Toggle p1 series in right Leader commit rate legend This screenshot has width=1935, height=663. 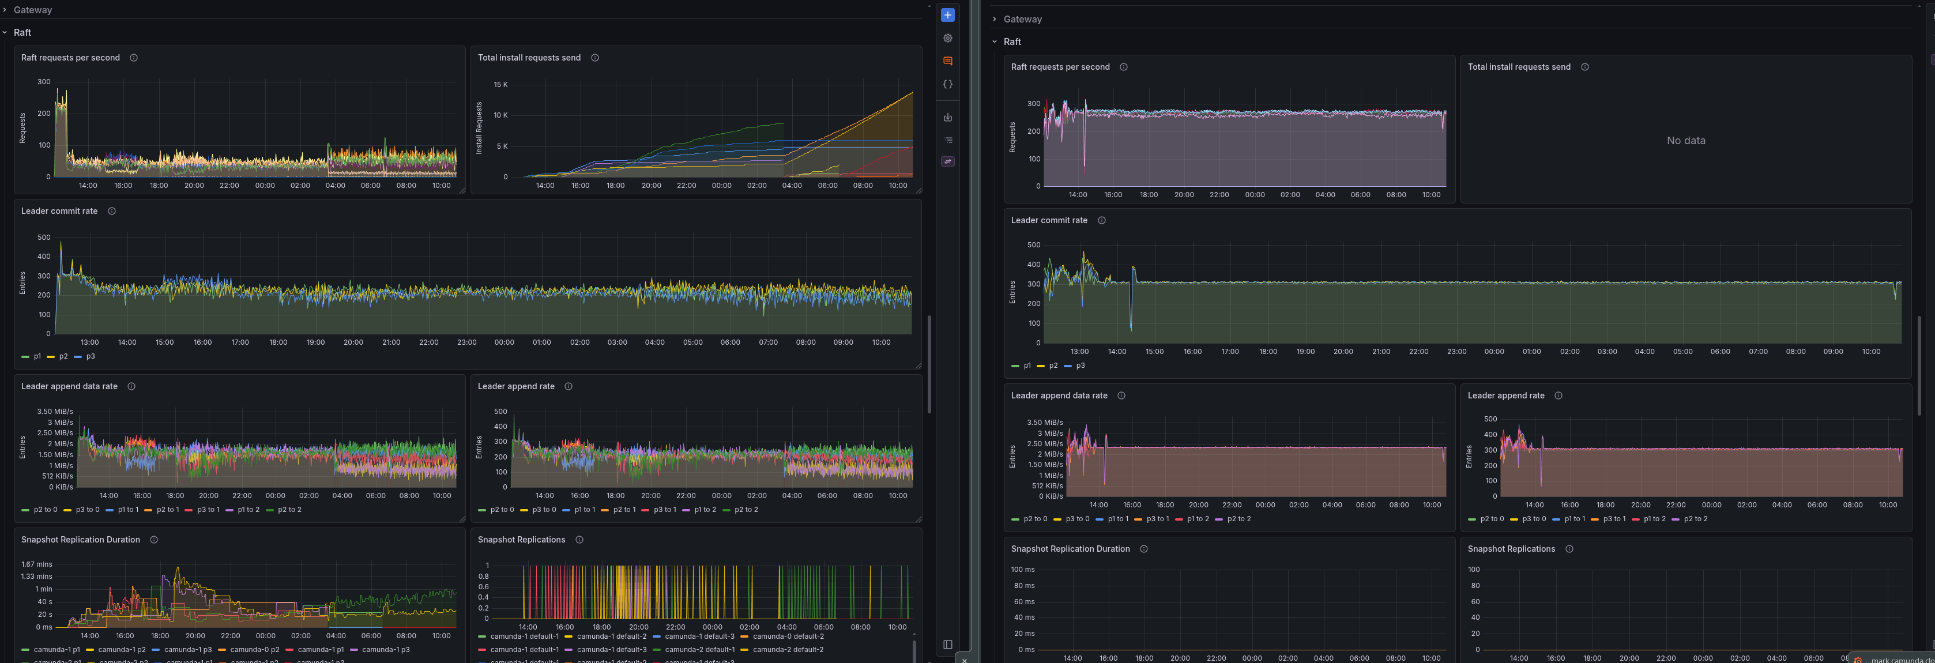point(1027,366)
